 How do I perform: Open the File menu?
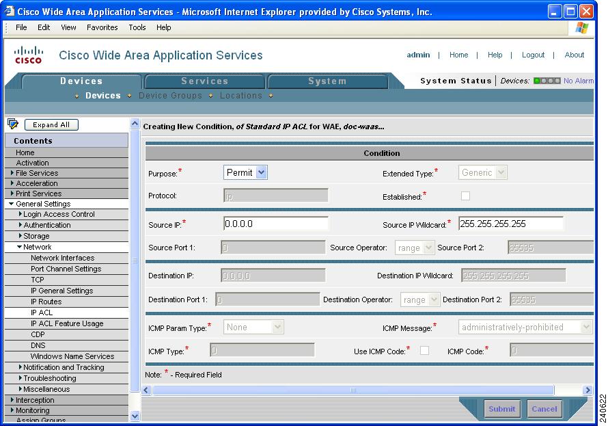coord(21,27)
